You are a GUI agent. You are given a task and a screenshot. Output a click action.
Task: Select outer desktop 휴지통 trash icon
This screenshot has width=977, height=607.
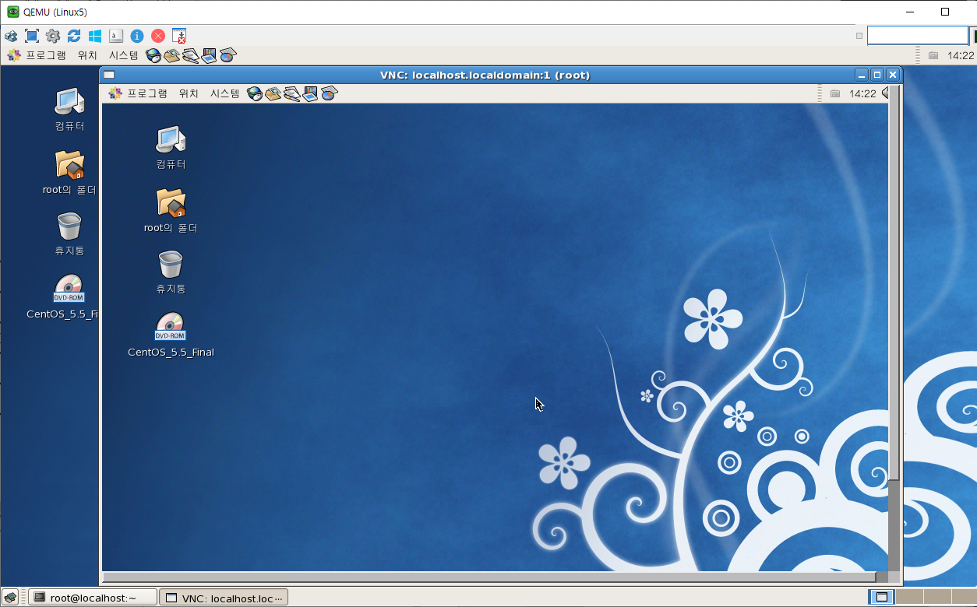click(69, 234)
